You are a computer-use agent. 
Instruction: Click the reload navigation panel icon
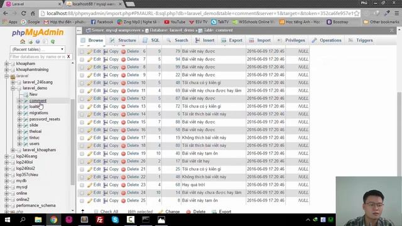pyautogui.click(x=53, y=41)
